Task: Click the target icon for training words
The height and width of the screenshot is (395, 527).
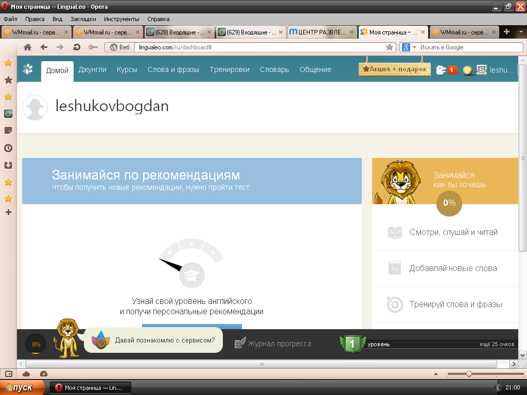Action: [395, 304]
